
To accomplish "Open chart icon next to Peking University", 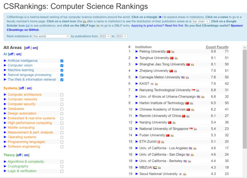I will coord(173,52).
